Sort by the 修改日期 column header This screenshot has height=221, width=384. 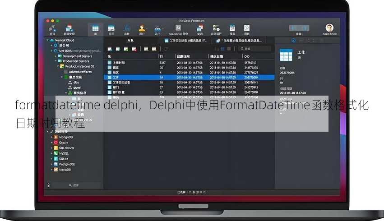217,56
